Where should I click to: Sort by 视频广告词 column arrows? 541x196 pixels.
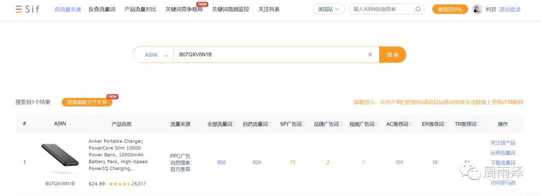(376, 124)
